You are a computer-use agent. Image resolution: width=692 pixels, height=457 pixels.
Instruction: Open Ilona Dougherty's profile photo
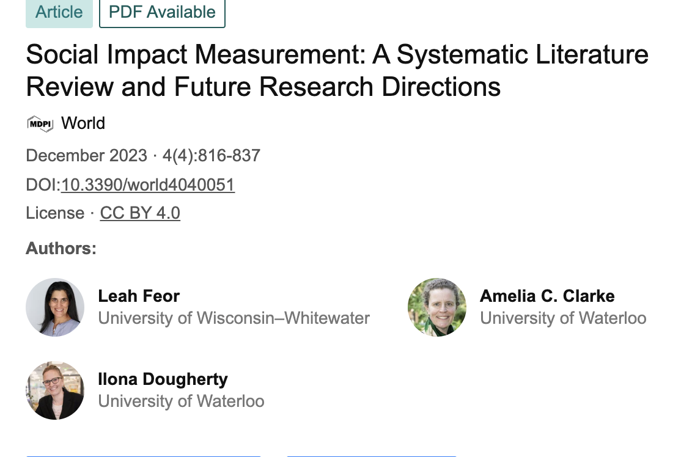[55, 390]
